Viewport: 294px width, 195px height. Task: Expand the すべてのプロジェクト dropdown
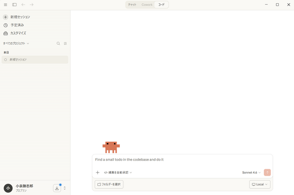(16, 43)
